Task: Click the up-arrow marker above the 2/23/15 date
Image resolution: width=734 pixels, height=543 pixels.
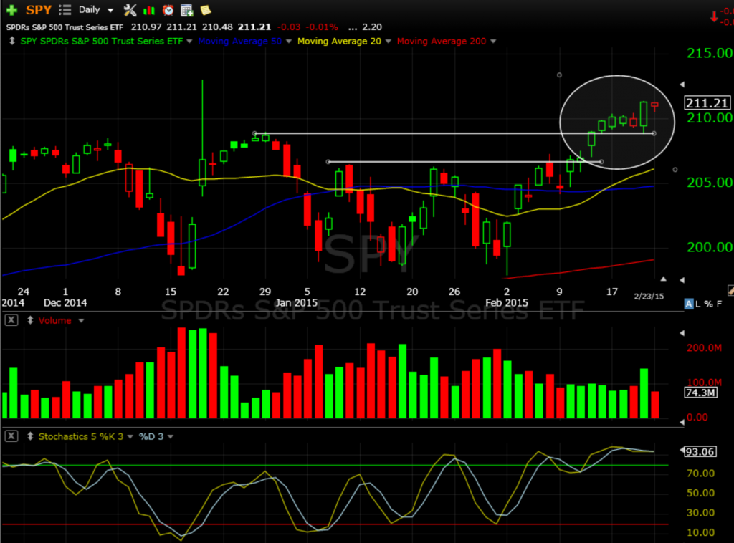Action: click(663, 279)
